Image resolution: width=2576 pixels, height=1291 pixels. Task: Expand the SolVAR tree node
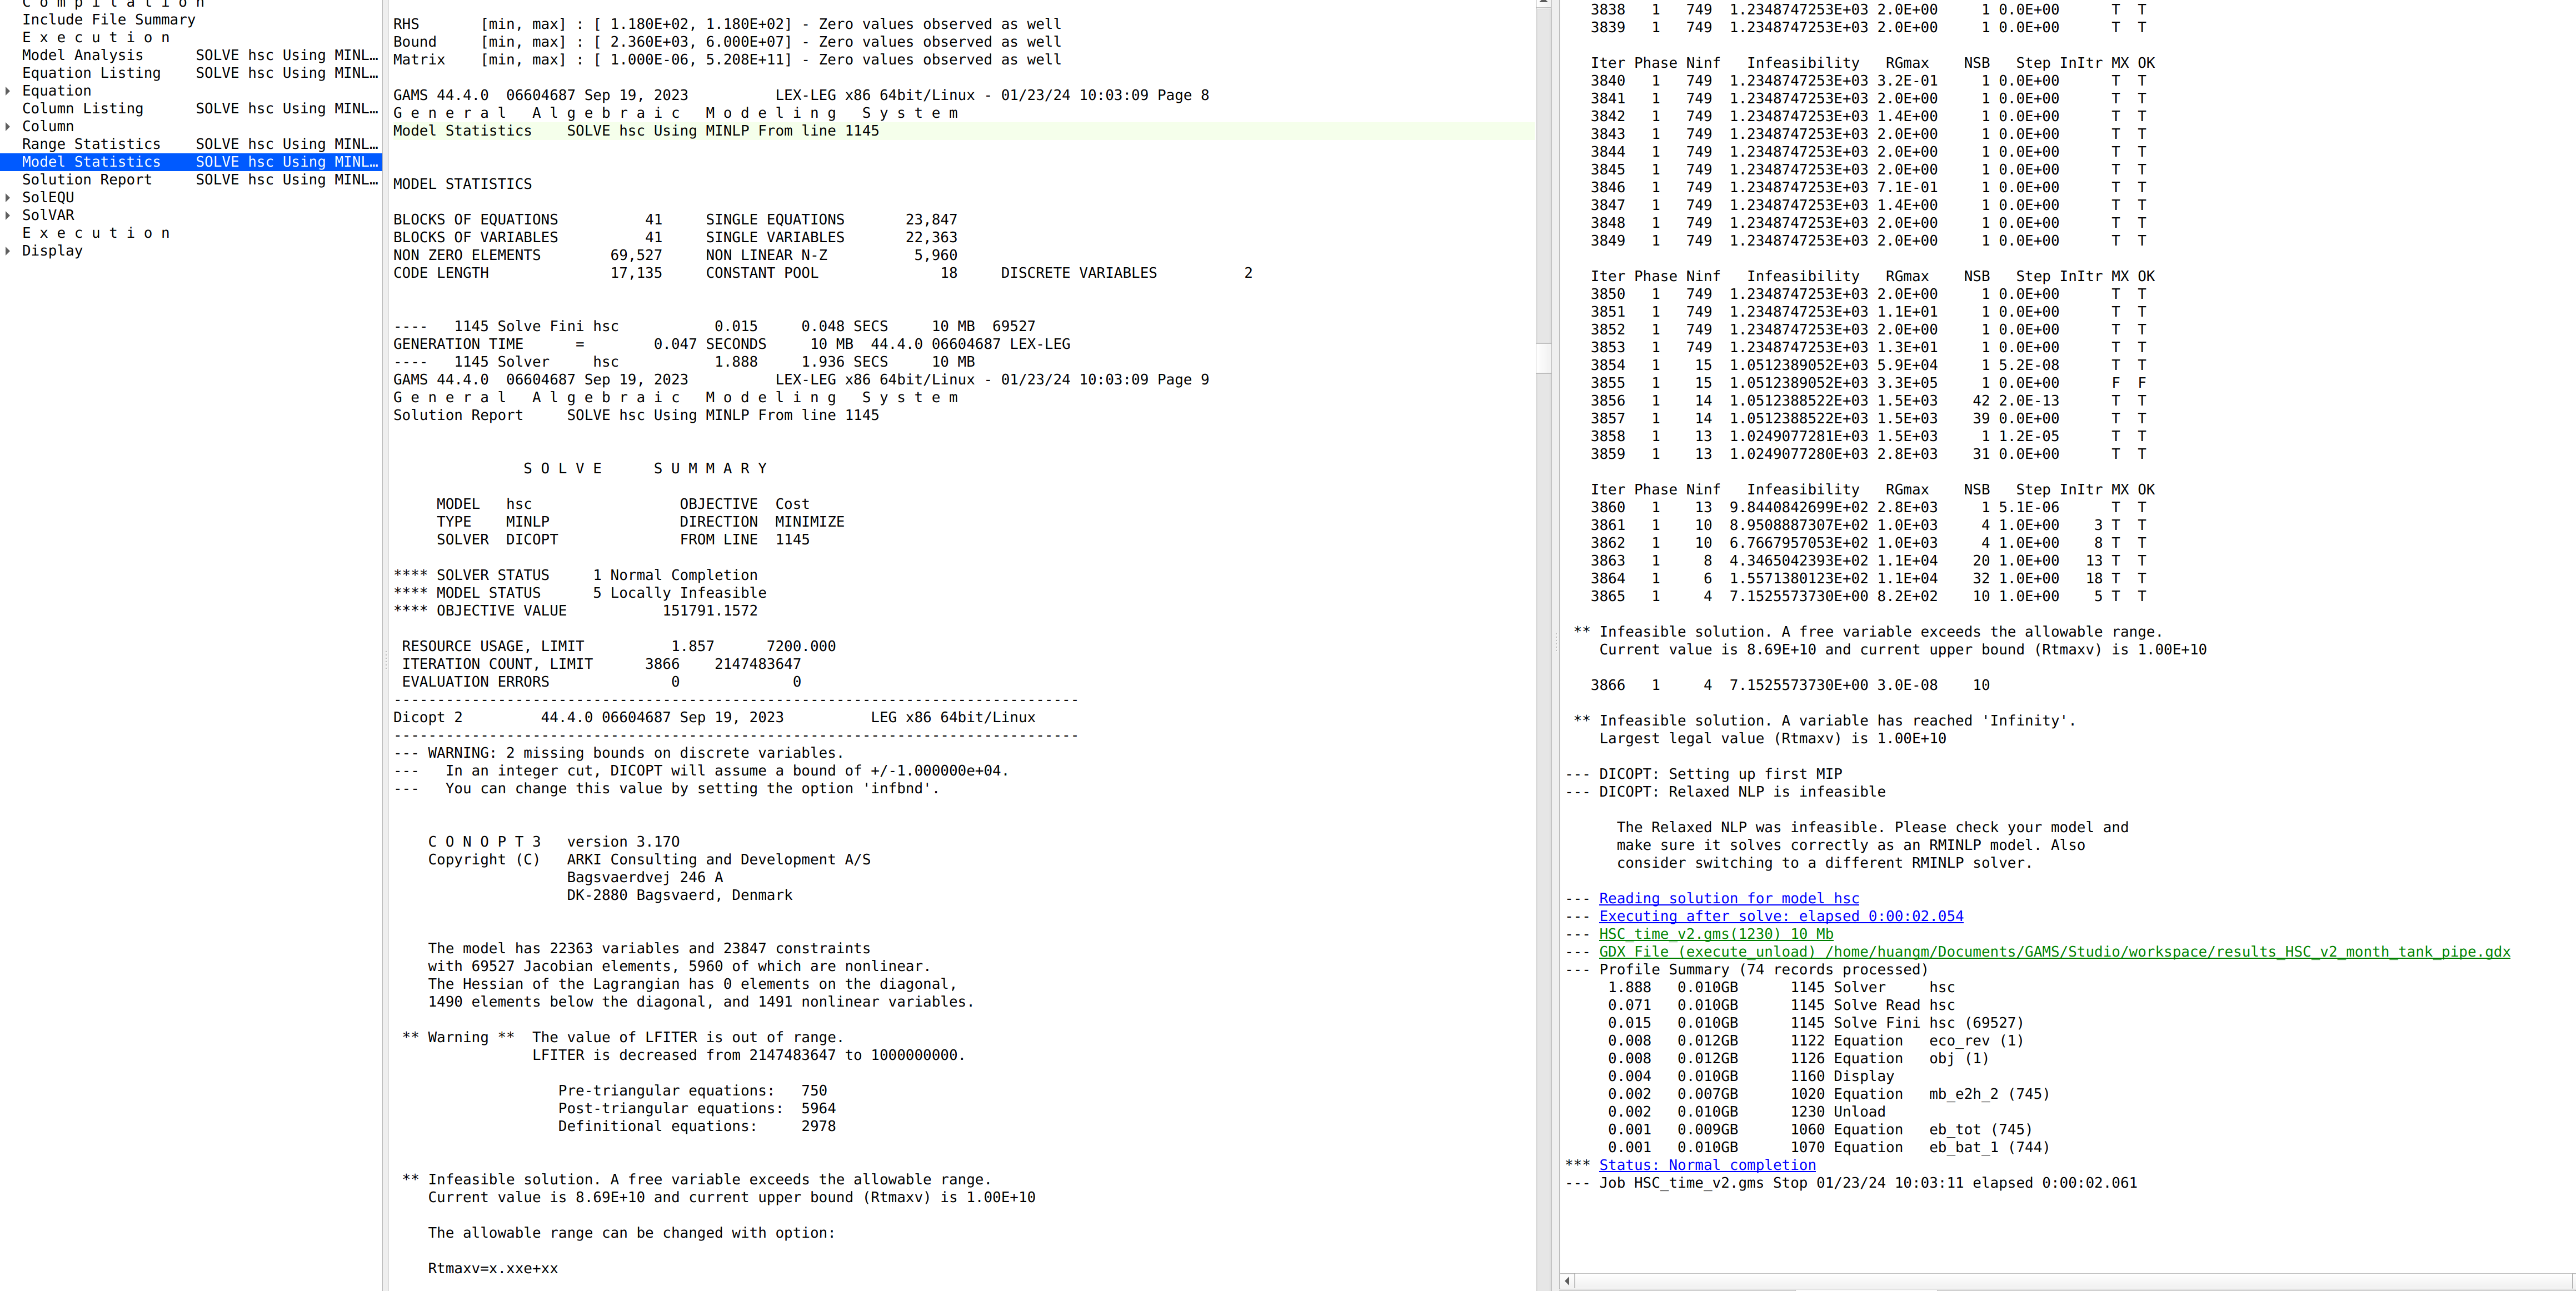(x=8, y=216)
